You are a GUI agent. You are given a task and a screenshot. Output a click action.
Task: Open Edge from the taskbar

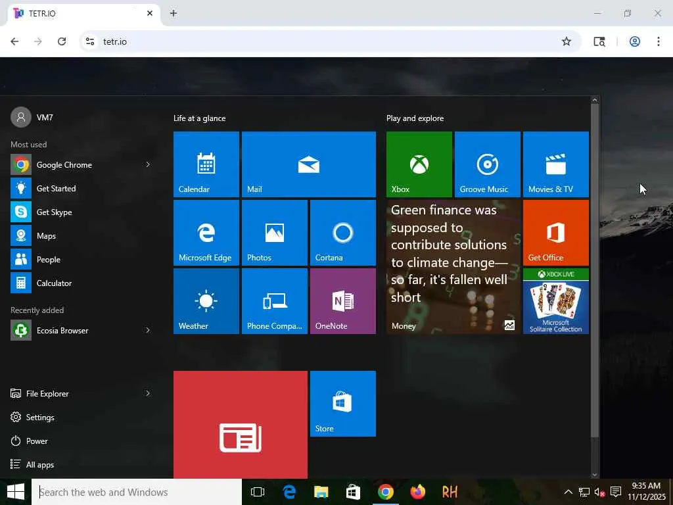point(290,492)
